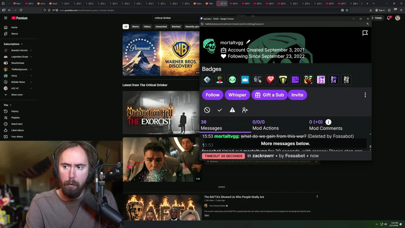This screenshot has width=405, height=228.
Task: Click the tuxedo badge
Action: [283, 80]
